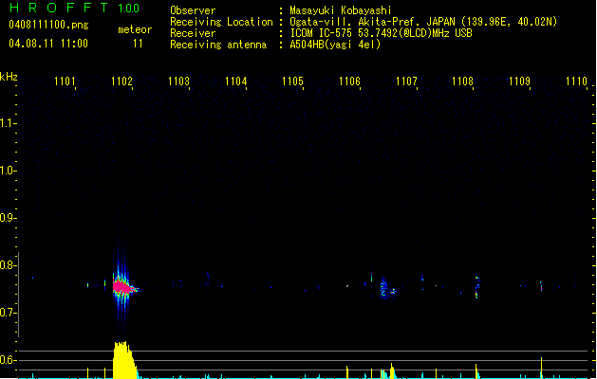The image size is (597, 379).
Task: Select the HROFFT 1.0.0 title text
Action: click(x=75, y=8)
